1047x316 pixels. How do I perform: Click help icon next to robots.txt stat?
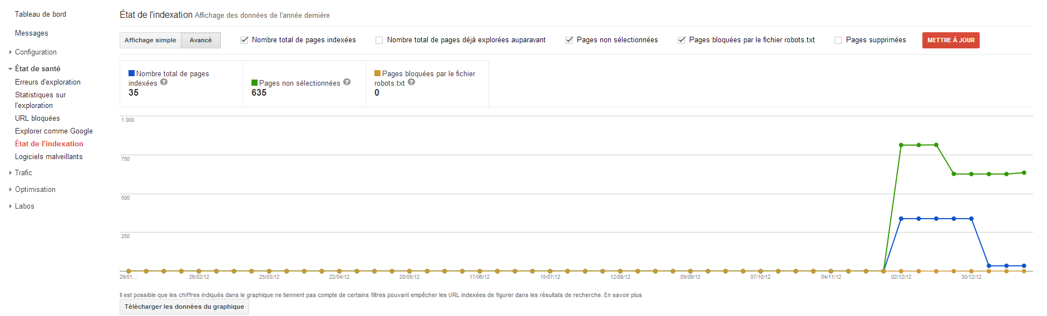pyautogui.click(x=412, y=82)
